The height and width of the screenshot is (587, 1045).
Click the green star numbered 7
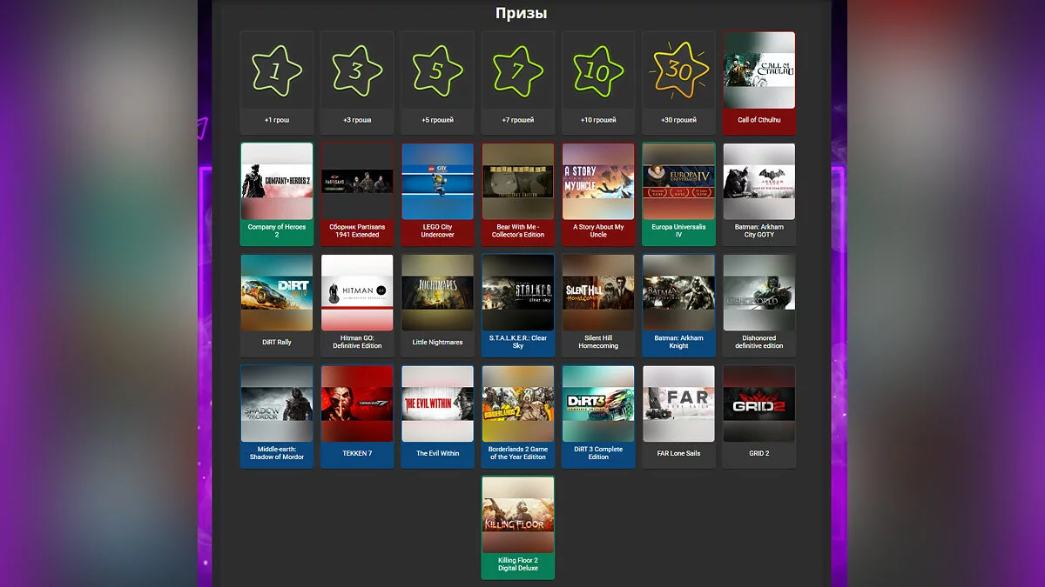click(x=517, y=70)
